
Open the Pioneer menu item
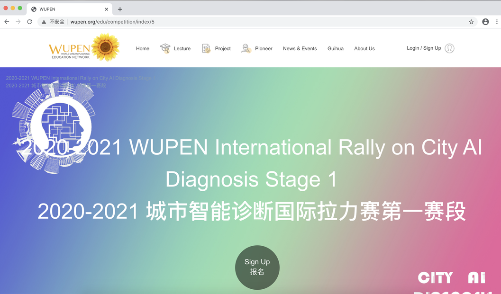(x=264, y=48)
